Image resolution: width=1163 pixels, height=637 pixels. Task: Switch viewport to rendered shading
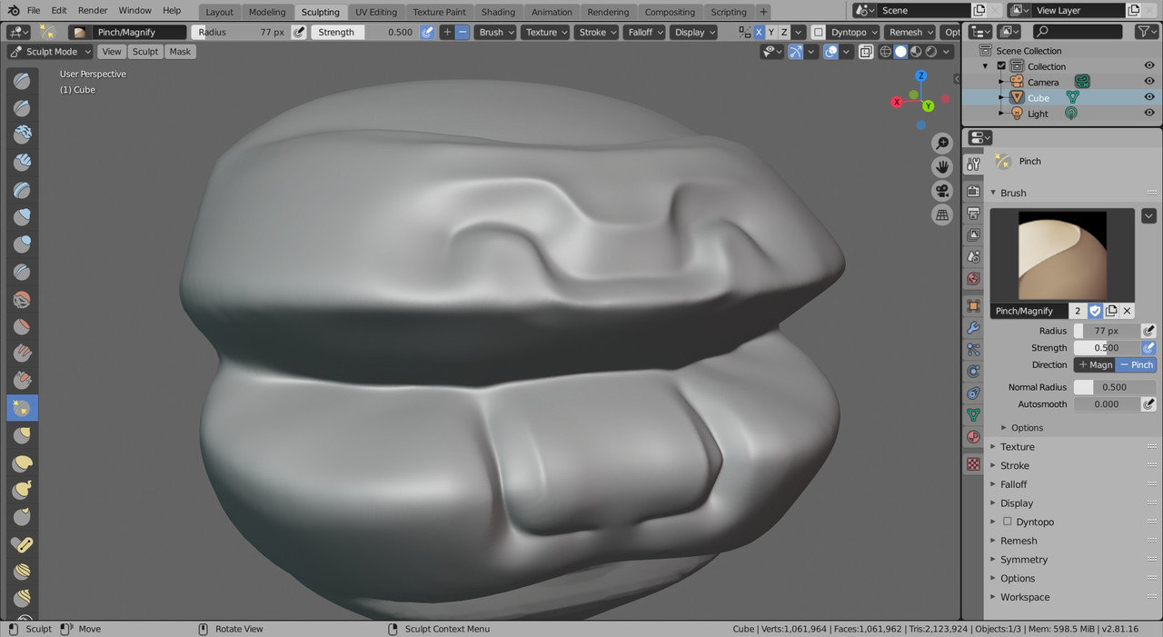[931, 52]
